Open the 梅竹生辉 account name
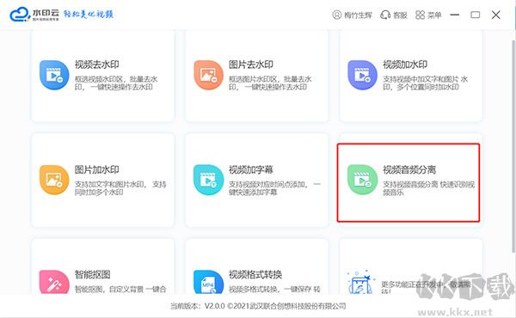This screenshot has height=318, width=516. [x=358, y=15]
